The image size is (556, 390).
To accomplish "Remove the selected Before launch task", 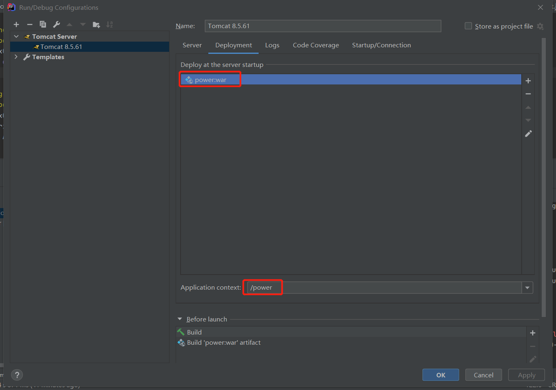I will point(533,346).
